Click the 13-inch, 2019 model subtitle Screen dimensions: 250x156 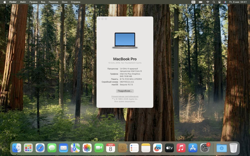pos(125,63)
